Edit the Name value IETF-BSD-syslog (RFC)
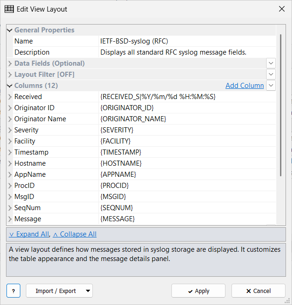Viewport: 292px width, 305px height. tap(187, 41)
